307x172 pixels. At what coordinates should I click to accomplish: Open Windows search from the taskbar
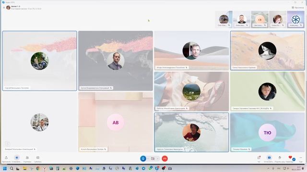click(x=12, y=169)
